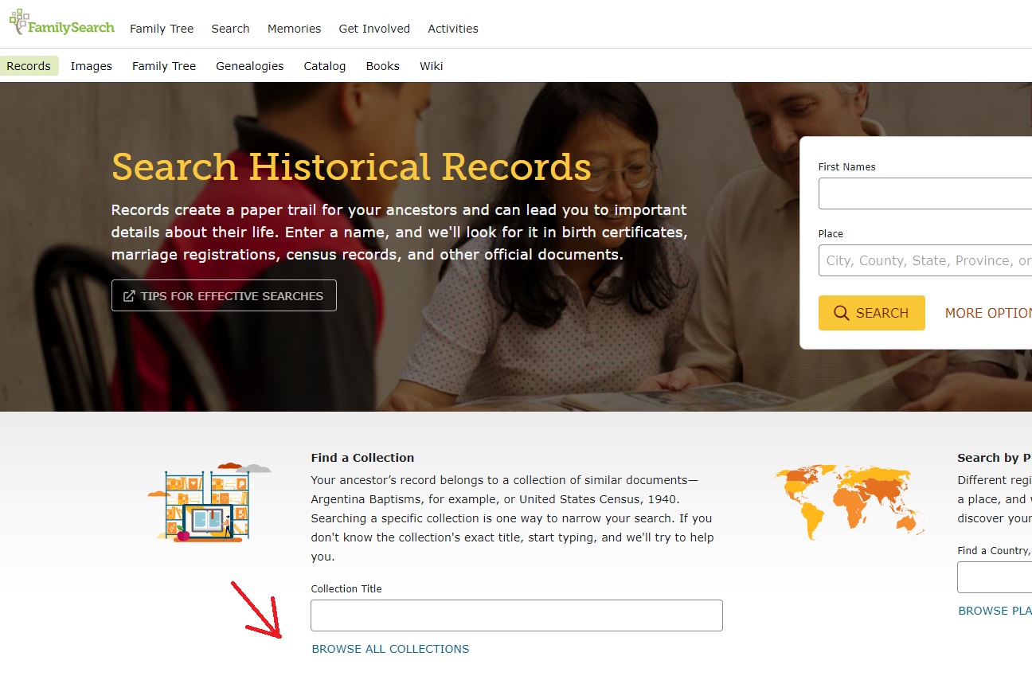Open More Options link
1032x676 pixels.
[988, 313]
